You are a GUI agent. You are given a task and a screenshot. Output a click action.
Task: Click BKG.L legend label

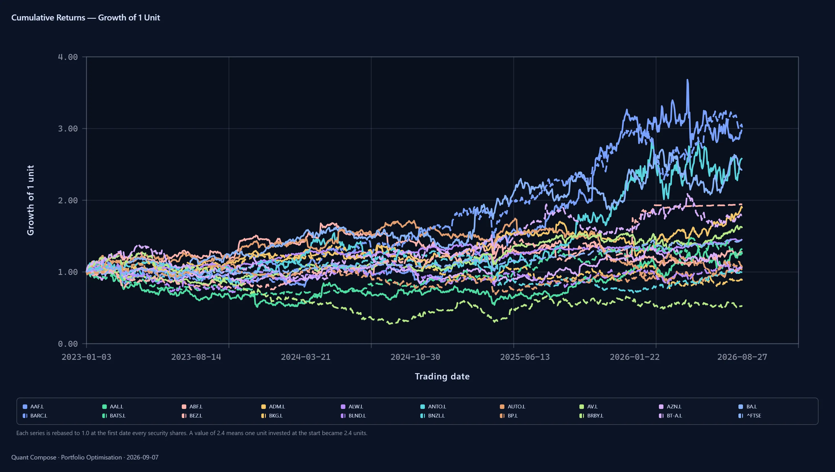[276, 415]
